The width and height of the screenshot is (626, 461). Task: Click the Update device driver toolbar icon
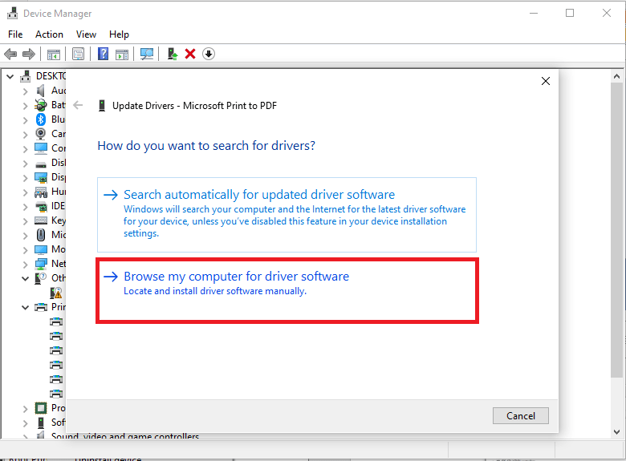tap(173, 54)
